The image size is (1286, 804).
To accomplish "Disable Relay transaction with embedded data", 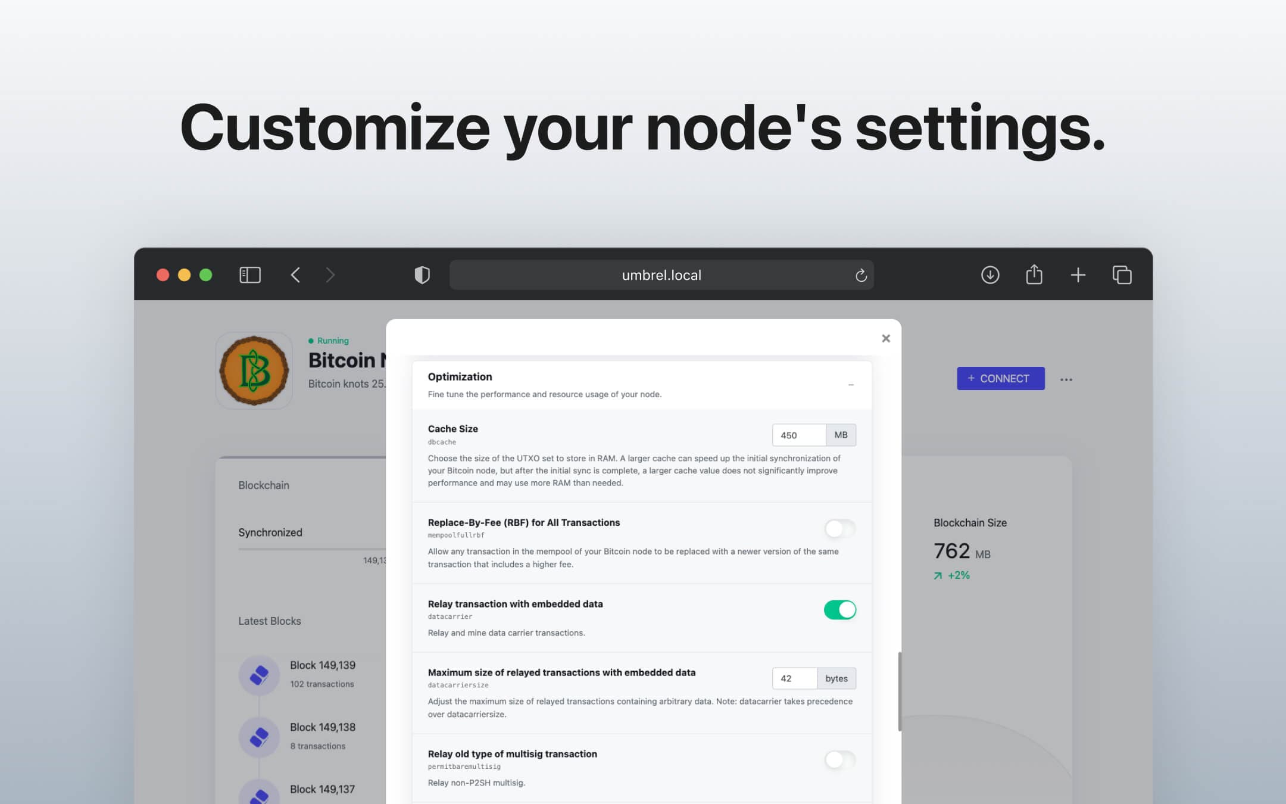I will coord(839,610).
